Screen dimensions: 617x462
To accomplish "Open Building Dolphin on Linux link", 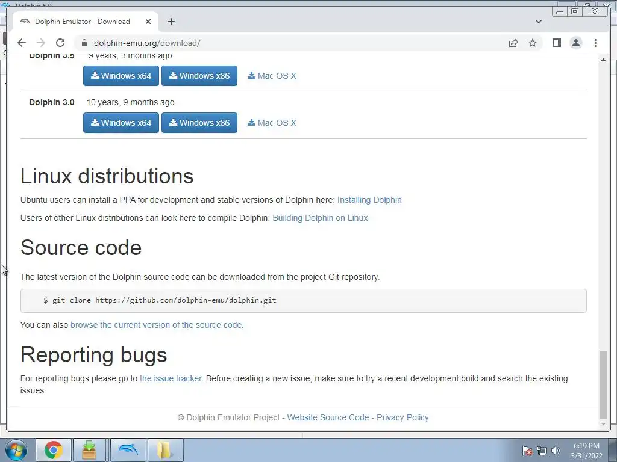I will pyautogui.click(x=320, y=218).
